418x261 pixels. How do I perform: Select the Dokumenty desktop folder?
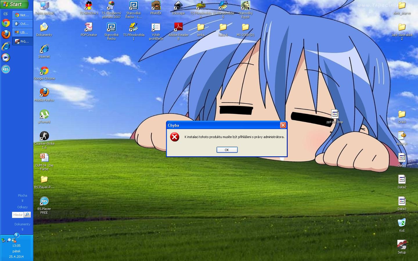(44, 30)
